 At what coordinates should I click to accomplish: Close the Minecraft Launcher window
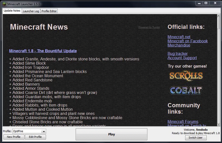click(215, 3)
